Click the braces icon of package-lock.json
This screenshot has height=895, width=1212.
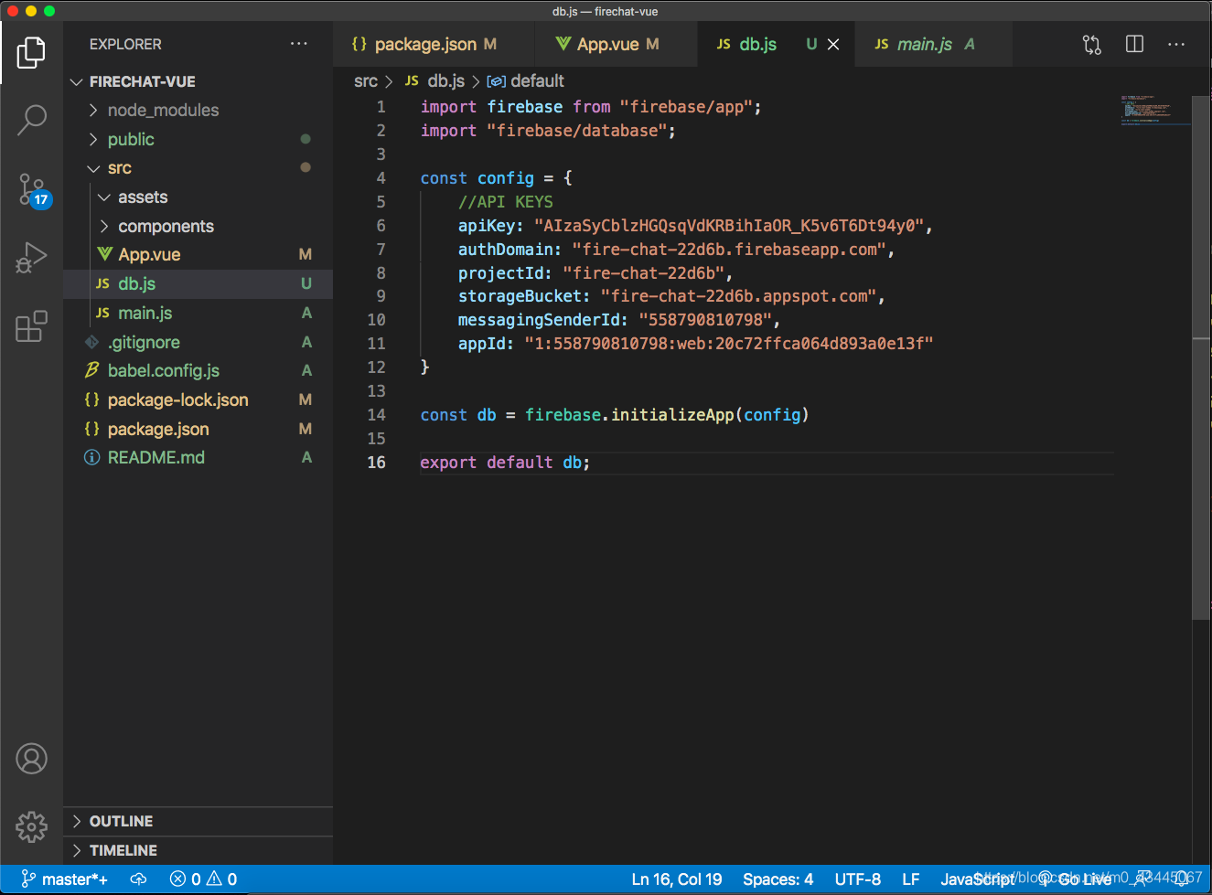91,400
